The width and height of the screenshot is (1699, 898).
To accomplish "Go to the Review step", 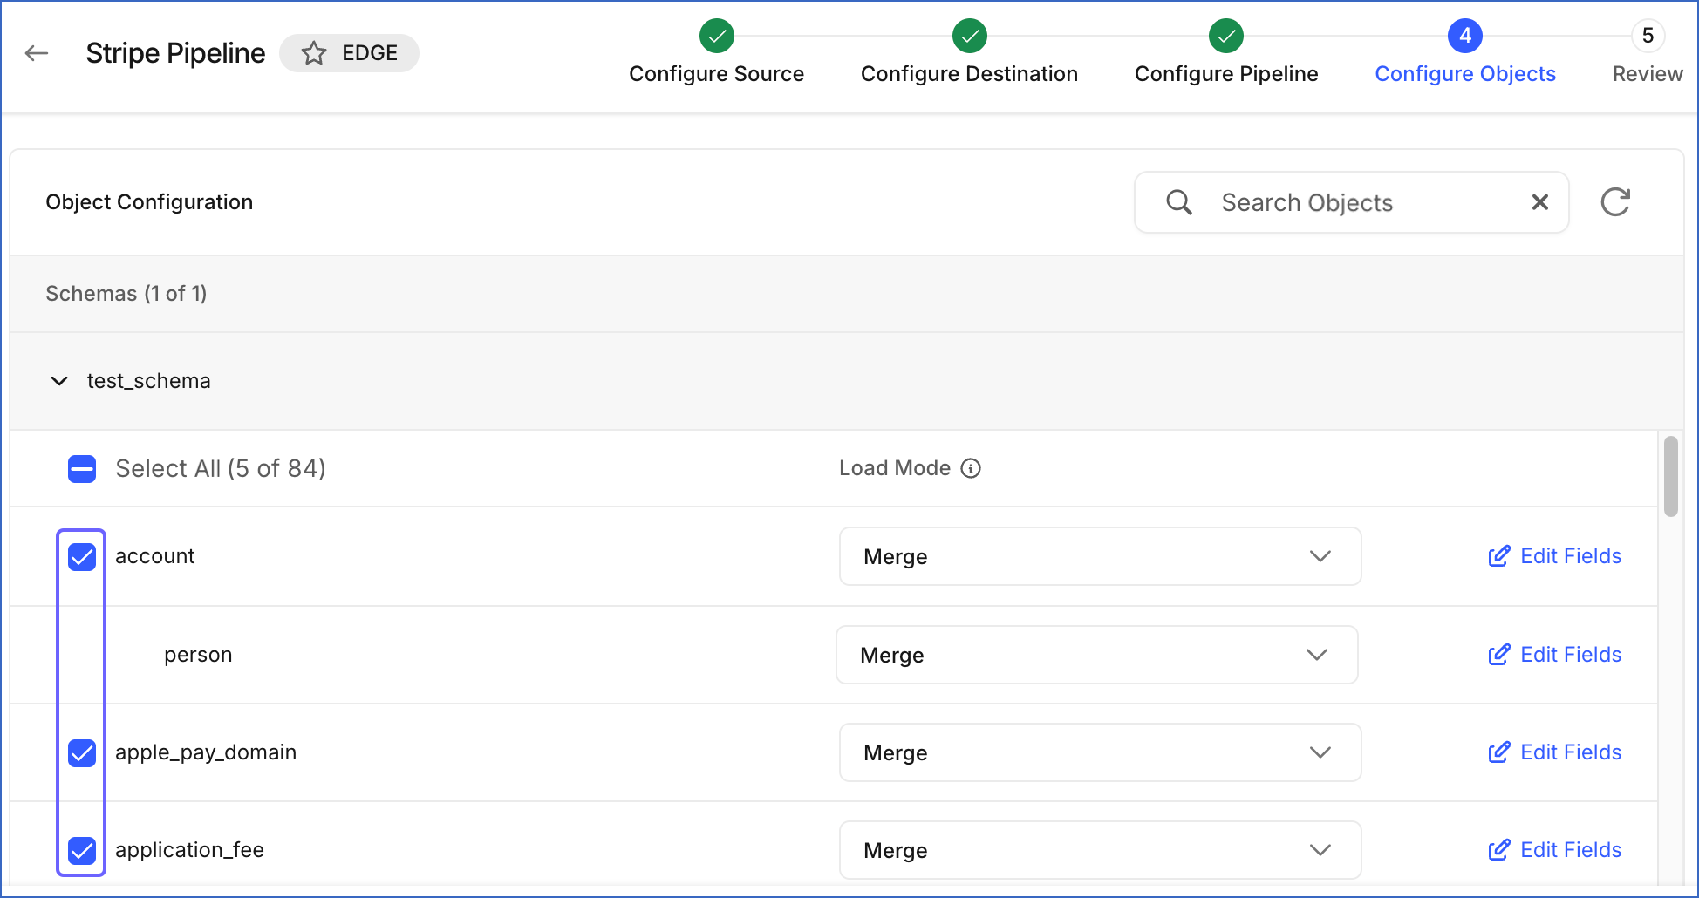I will (x=1648, y=74).
